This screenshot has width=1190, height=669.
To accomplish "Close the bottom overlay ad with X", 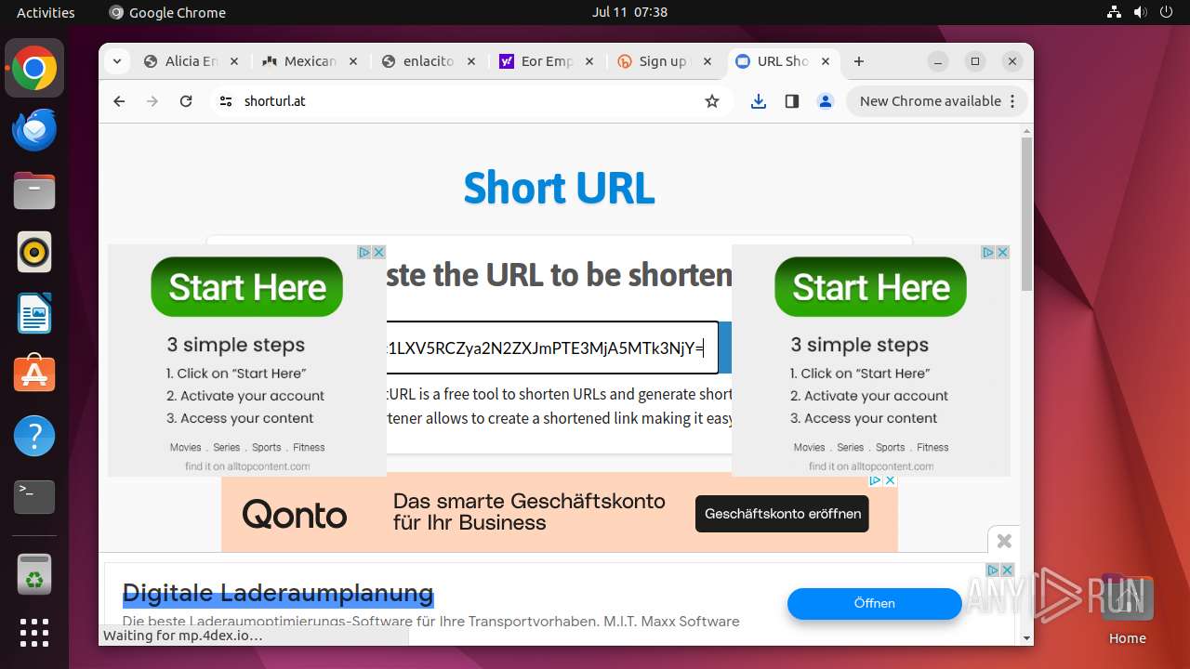I will coord(1004,541).
